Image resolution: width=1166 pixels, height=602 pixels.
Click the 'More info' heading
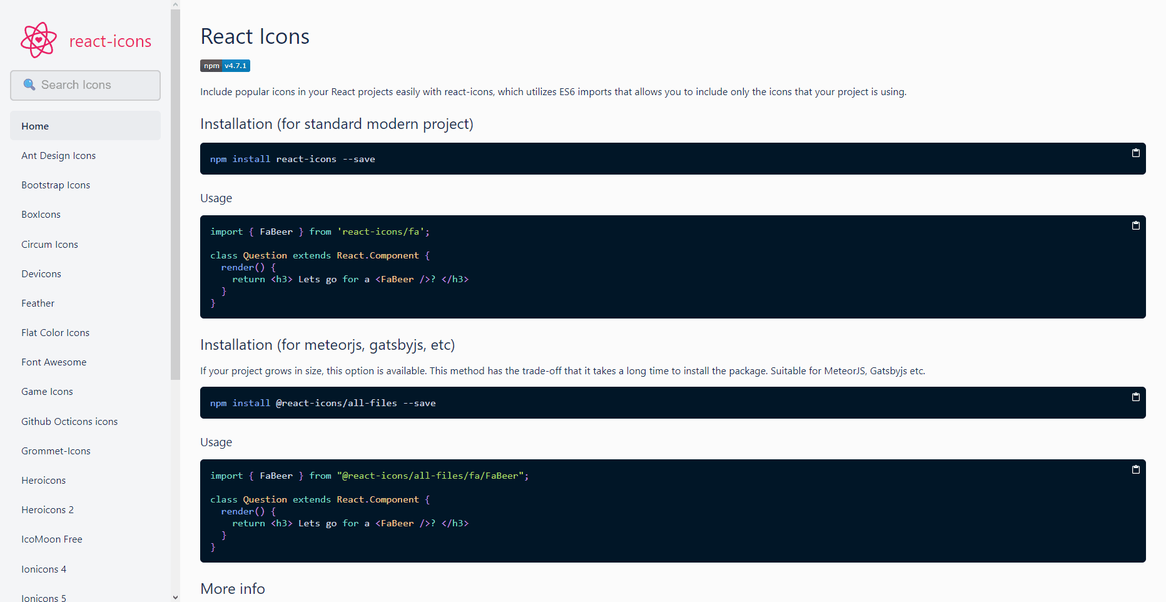pos(233,589)
